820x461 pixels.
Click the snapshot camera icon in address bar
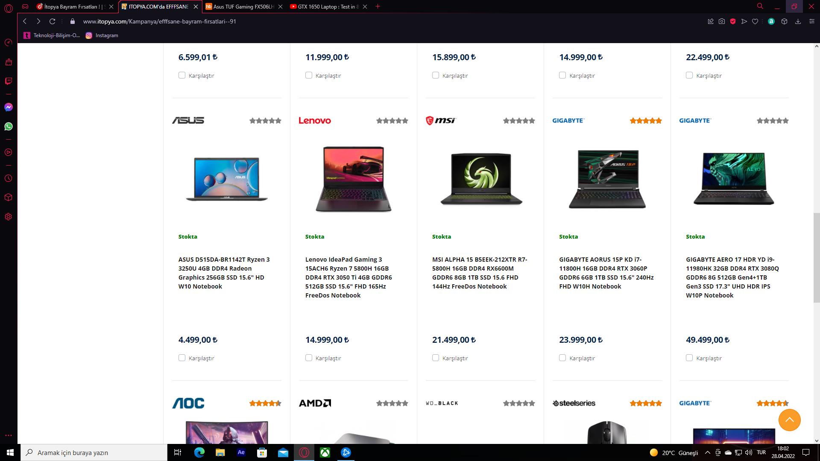point(722,21)
